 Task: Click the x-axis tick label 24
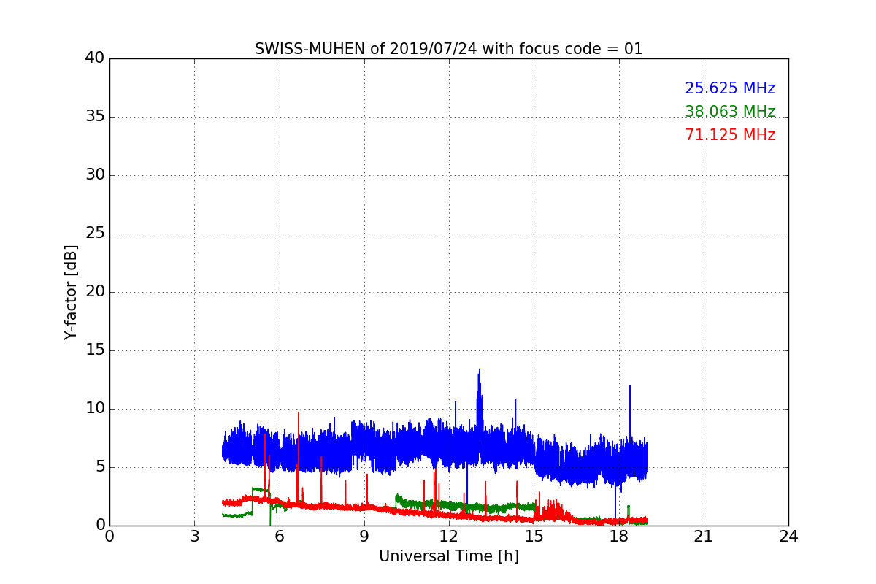[788, 537]
